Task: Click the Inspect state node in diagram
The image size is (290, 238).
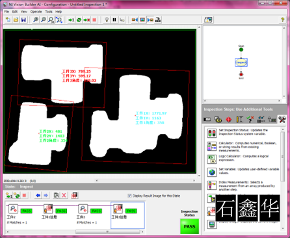Action: click(241, 62)
